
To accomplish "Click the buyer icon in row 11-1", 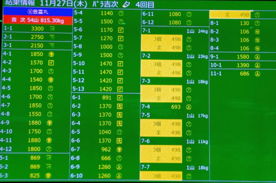I will pos(257,74).
